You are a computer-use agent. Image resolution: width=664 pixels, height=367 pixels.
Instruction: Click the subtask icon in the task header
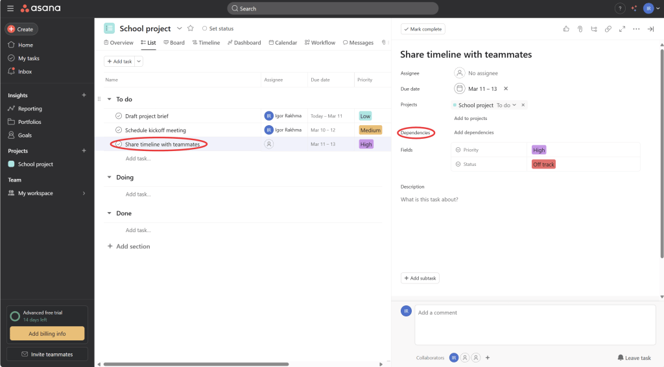(594, 29)
